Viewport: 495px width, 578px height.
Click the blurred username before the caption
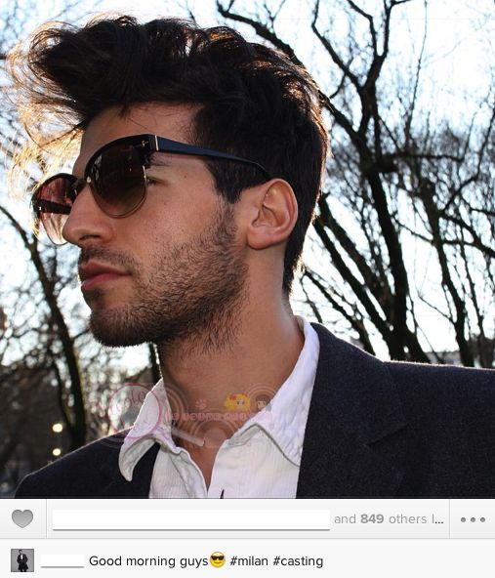pos(62,561)
